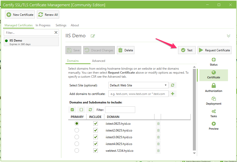Open the Preview section
237x162 pixels.
pos(214,126)
